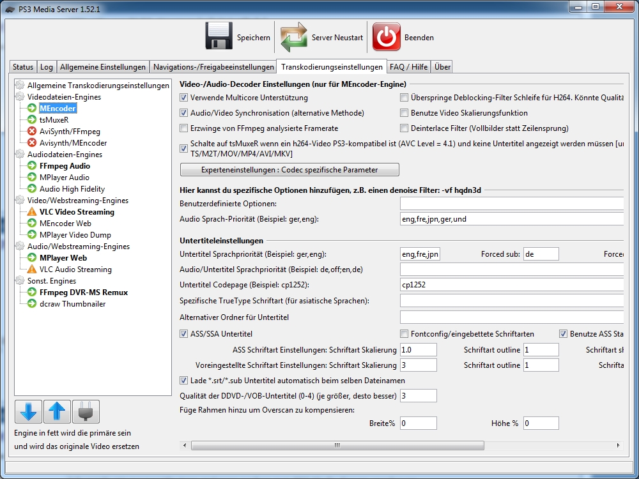The height and width of the screenshot is (479, 639).
Task: Open Experteneinstellungen codec parameters button
Action: pos(289,170)
